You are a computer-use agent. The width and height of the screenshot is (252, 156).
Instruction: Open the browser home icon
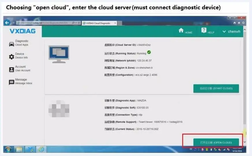[234, 23]
